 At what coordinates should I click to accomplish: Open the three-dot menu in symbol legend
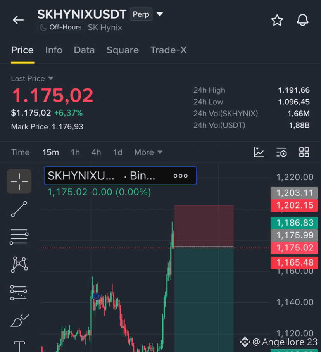181,176
